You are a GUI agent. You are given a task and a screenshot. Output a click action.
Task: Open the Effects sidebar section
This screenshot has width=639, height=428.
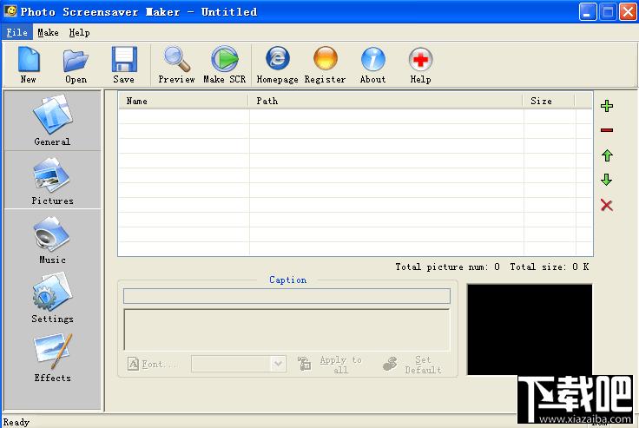point(52,358)
